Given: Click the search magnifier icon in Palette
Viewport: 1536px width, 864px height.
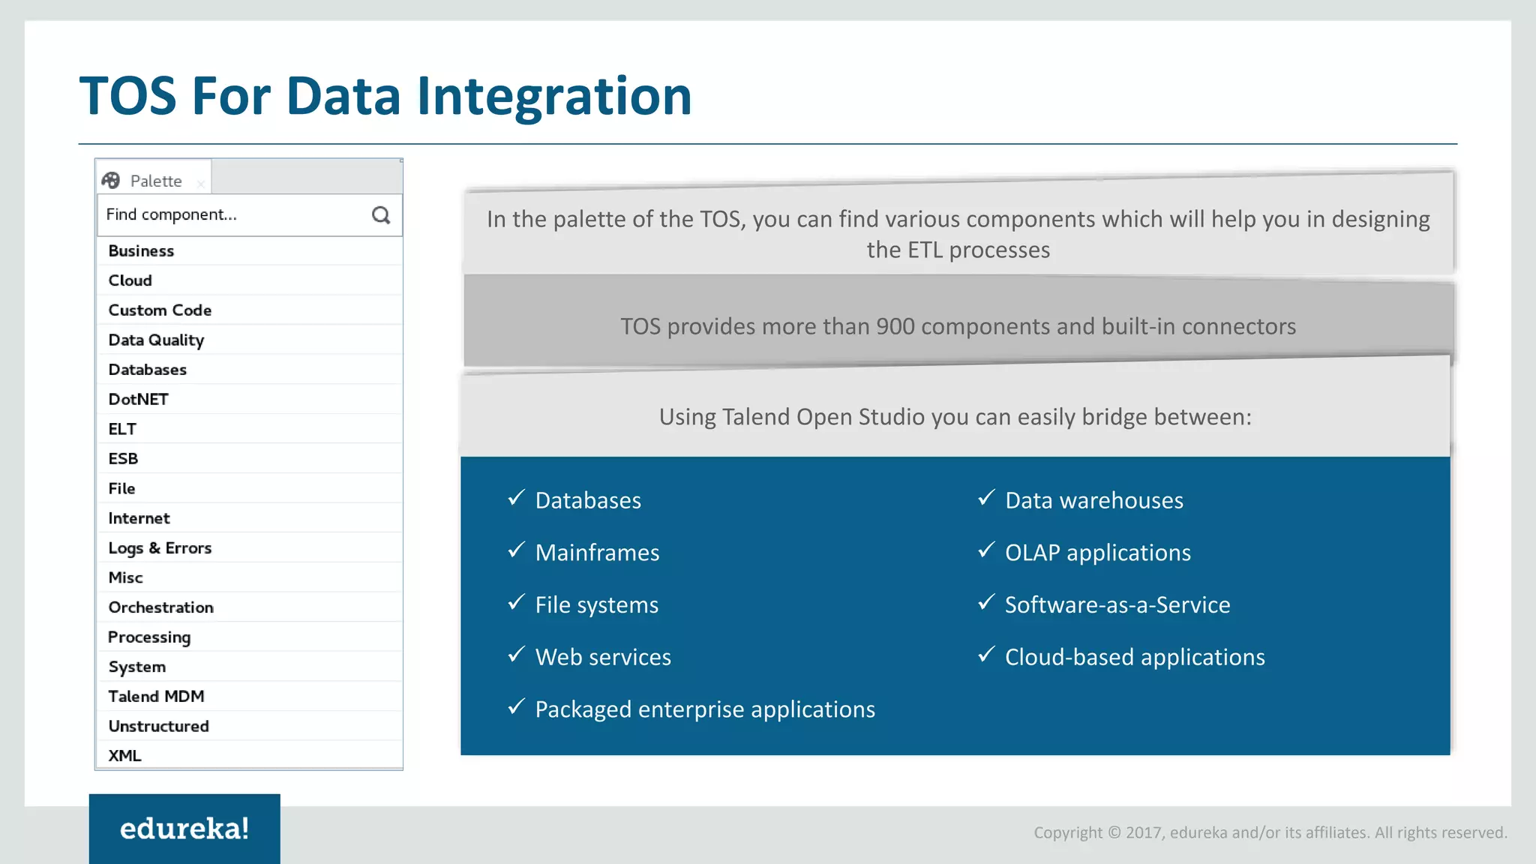Looking at the screenshot, I should [381, 215].
